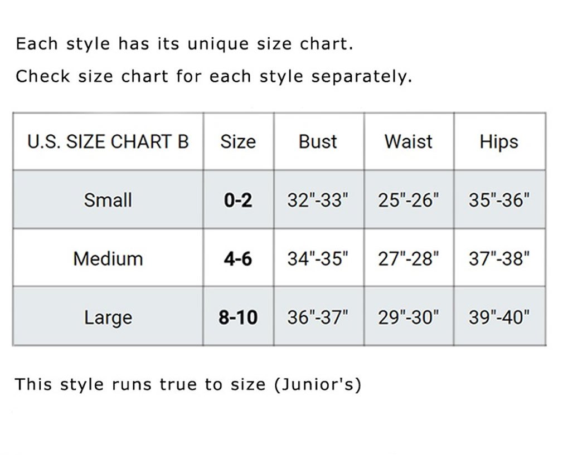Click the Large bust measurement 36"-37"
Image resolution: width=563 pixels, height=455 pixels.
pyautogui.click(x=318, y=317)
